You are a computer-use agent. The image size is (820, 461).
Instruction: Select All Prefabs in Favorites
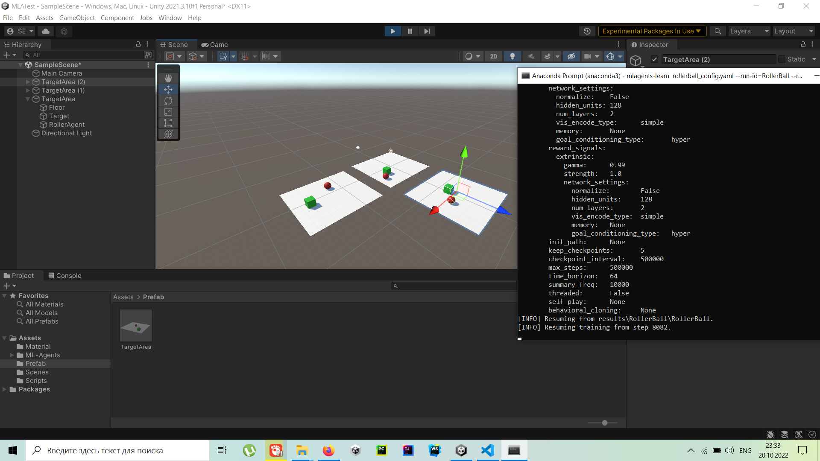click(x=42, y=321)
